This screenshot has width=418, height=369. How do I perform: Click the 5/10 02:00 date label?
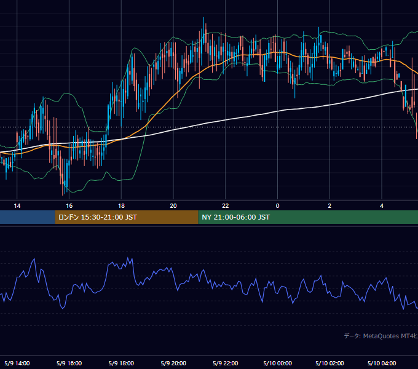[x=329, y=363]
